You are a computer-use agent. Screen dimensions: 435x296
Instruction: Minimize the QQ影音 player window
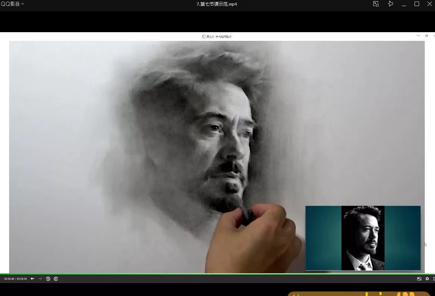(x=404, y=4)
